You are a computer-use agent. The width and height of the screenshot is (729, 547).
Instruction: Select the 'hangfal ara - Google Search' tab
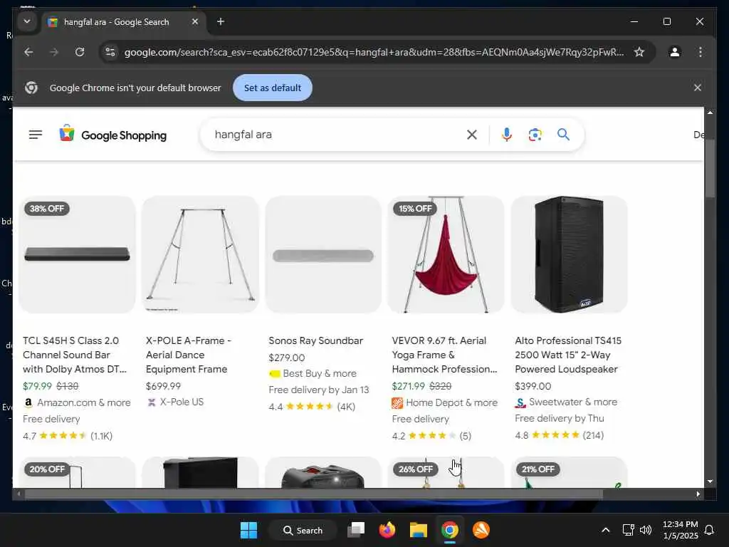click(x=115, y=22)
